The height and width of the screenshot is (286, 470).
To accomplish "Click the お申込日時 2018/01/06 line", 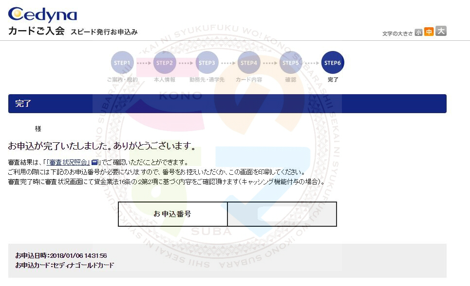I will [x=61, y=255].
